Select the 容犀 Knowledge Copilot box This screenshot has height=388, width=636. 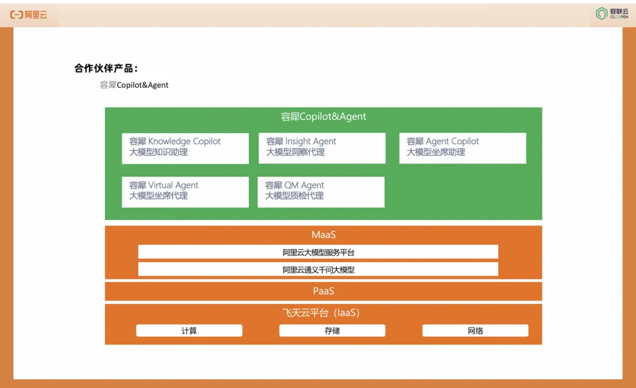point(185,148)
